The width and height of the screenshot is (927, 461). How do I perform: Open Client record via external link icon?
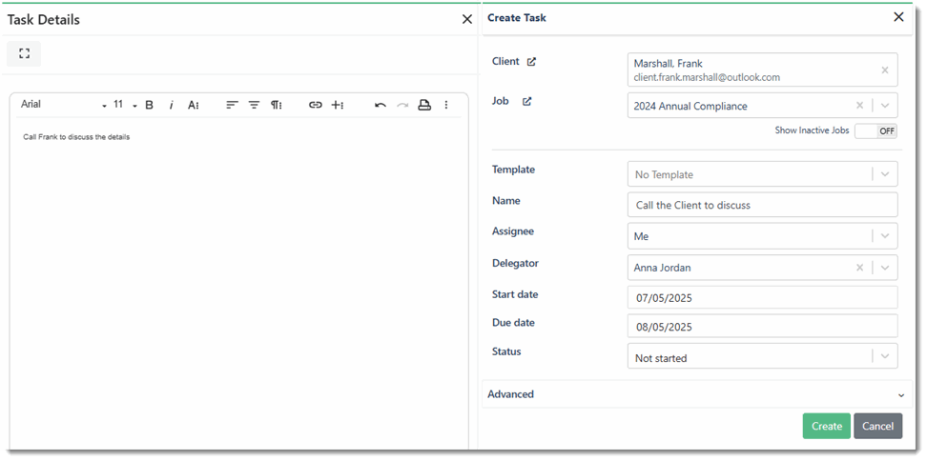[x=531, y=61]
